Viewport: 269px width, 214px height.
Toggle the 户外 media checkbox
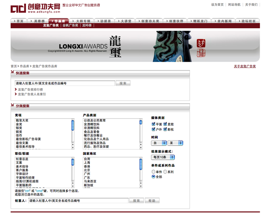[153, 129]
